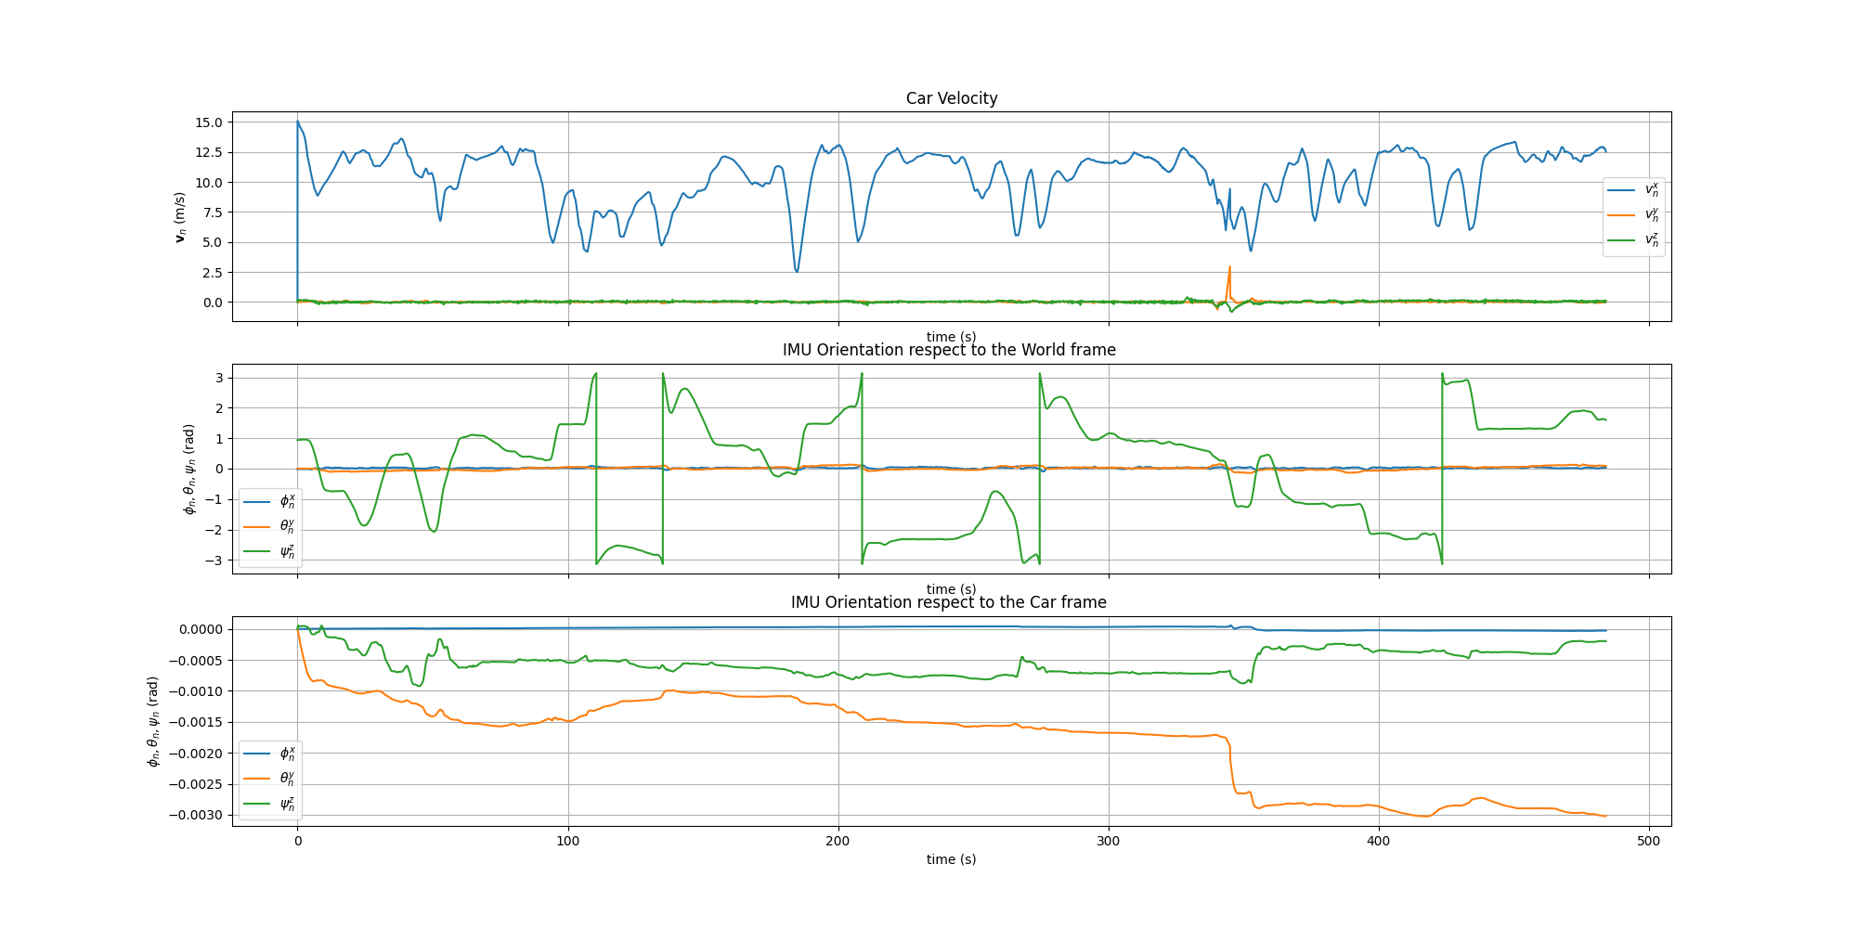
Task: Pick the phi_n^x legend entry in Car frame plot
Action: coord(269,754)
